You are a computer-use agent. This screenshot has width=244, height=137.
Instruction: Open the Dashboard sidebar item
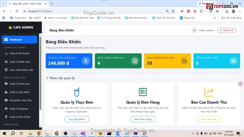point(20,40)
